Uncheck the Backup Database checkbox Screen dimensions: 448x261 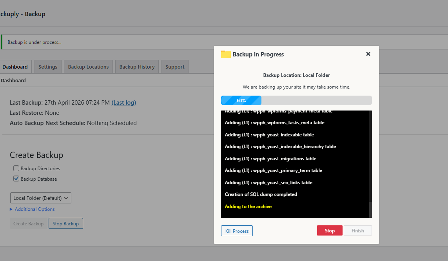[16, 179]
